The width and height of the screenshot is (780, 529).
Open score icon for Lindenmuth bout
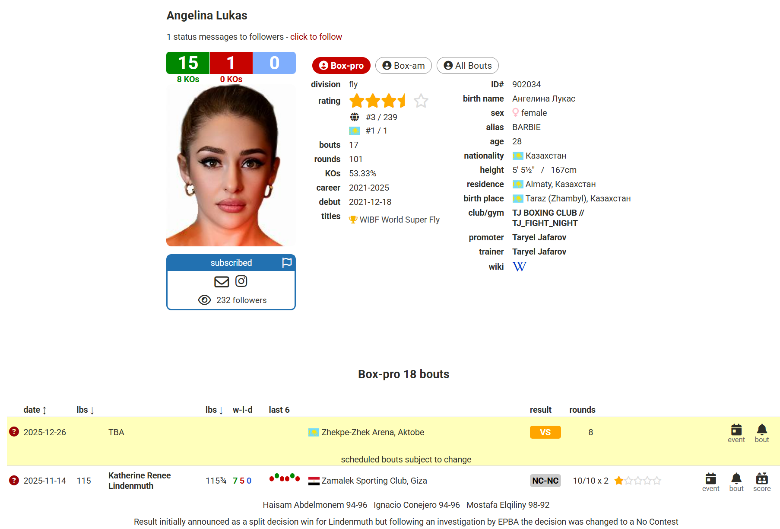click(x=761, y=479)
